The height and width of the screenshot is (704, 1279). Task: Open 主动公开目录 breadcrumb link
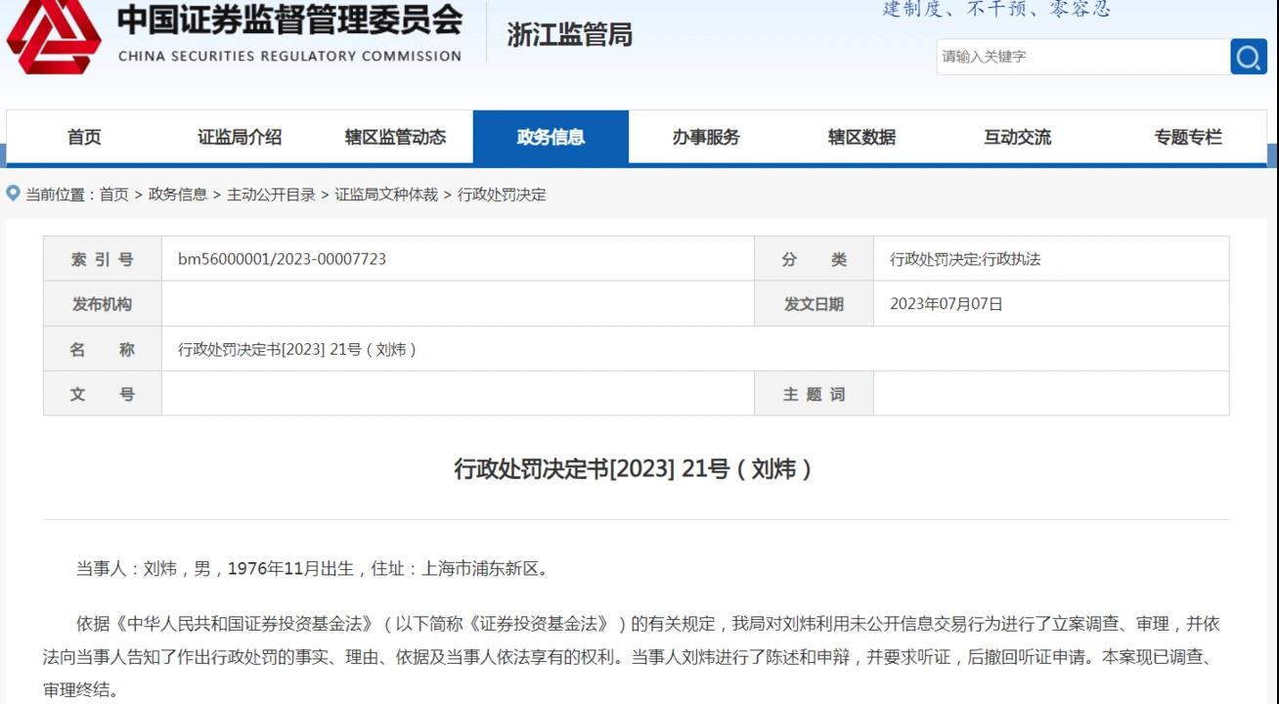pyautogui.click(x=271, y=195)
